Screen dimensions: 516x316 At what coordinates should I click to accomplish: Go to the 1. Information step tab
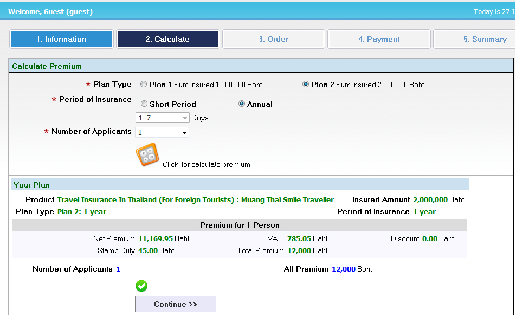(x=61, y=39)
